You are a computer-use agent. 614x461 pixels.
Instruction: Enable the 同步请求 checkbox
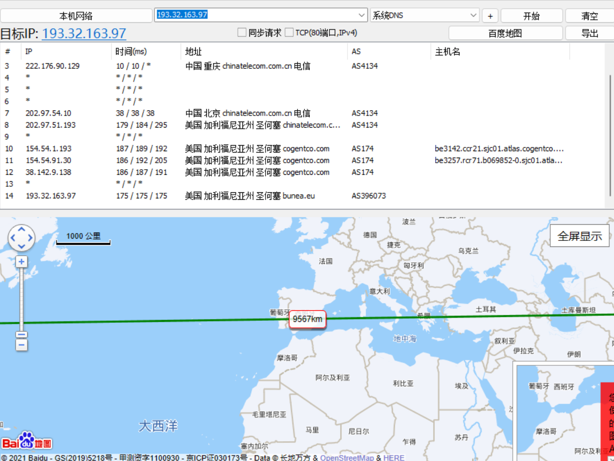pyautogui.click(x=242, y=32)
